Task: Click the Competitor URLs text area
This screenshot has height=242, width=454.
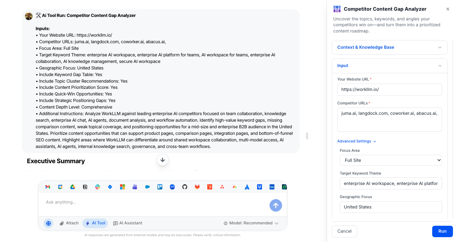Action: [x=390, y=120]
